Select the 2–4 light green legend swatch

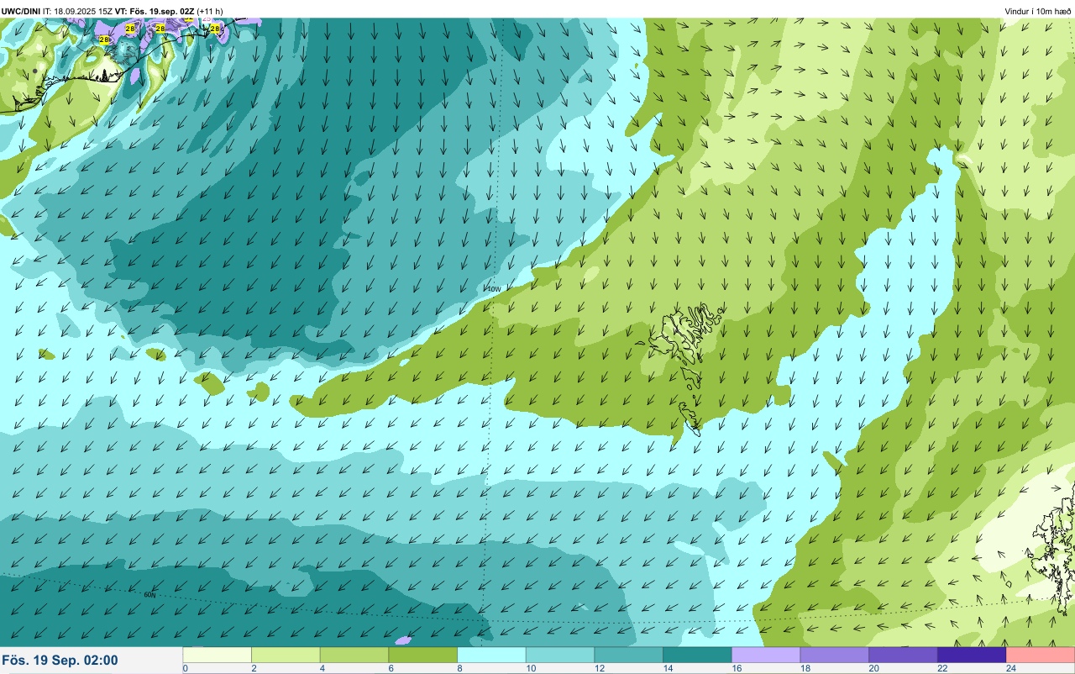coord(286,655)
